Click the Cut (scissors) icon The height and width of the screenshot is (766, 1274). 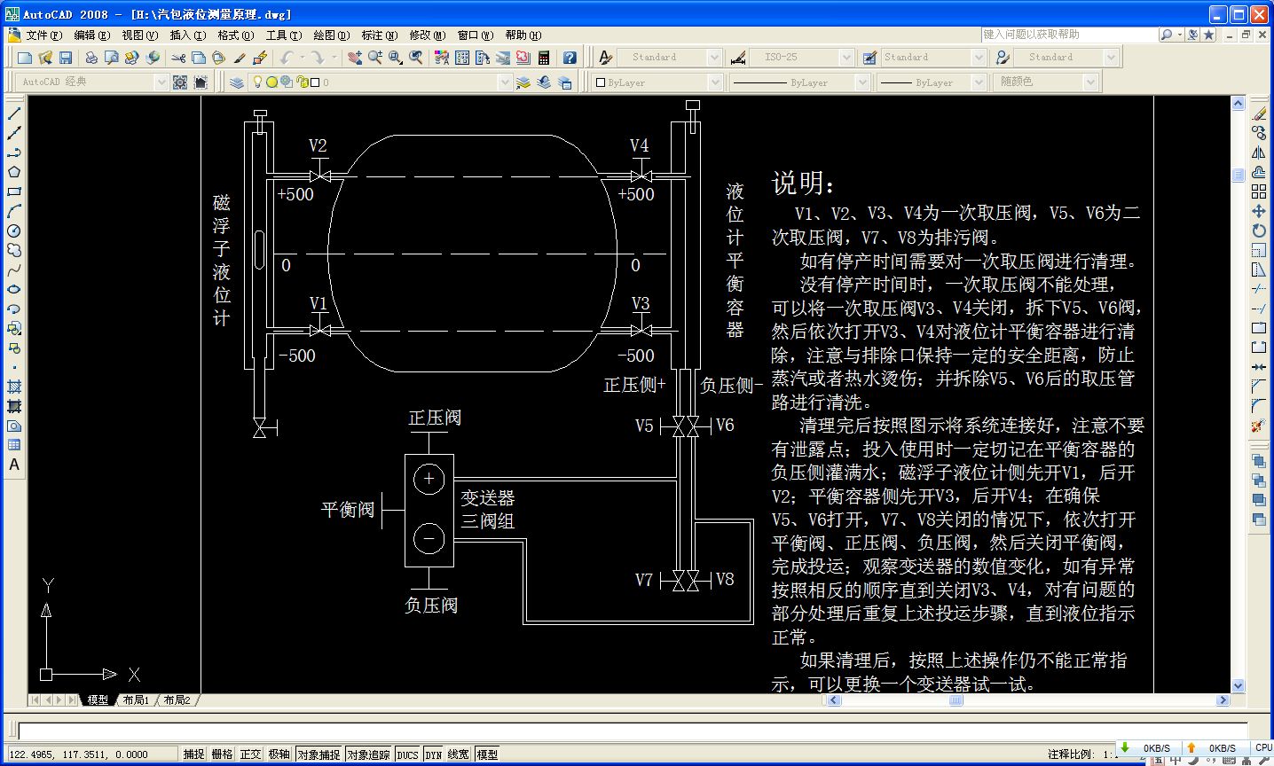pos(178,58)
